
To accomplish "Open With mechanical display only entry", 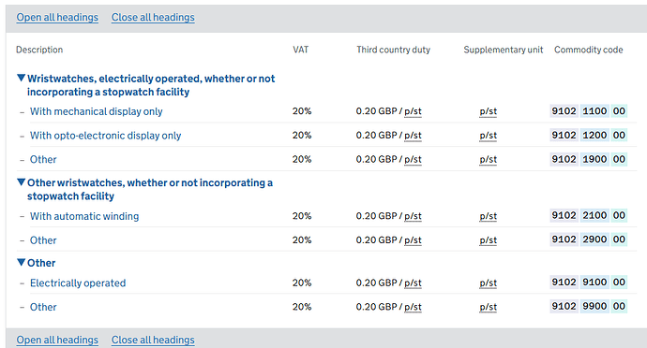I will pos(97,111).
